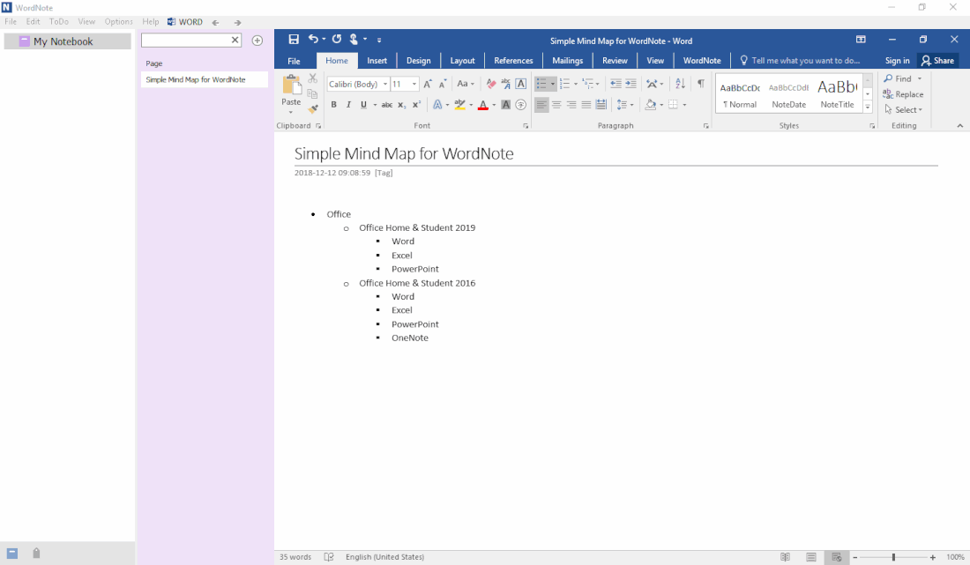
Task: Toggle Align Left
Action: tap(541, 105)
